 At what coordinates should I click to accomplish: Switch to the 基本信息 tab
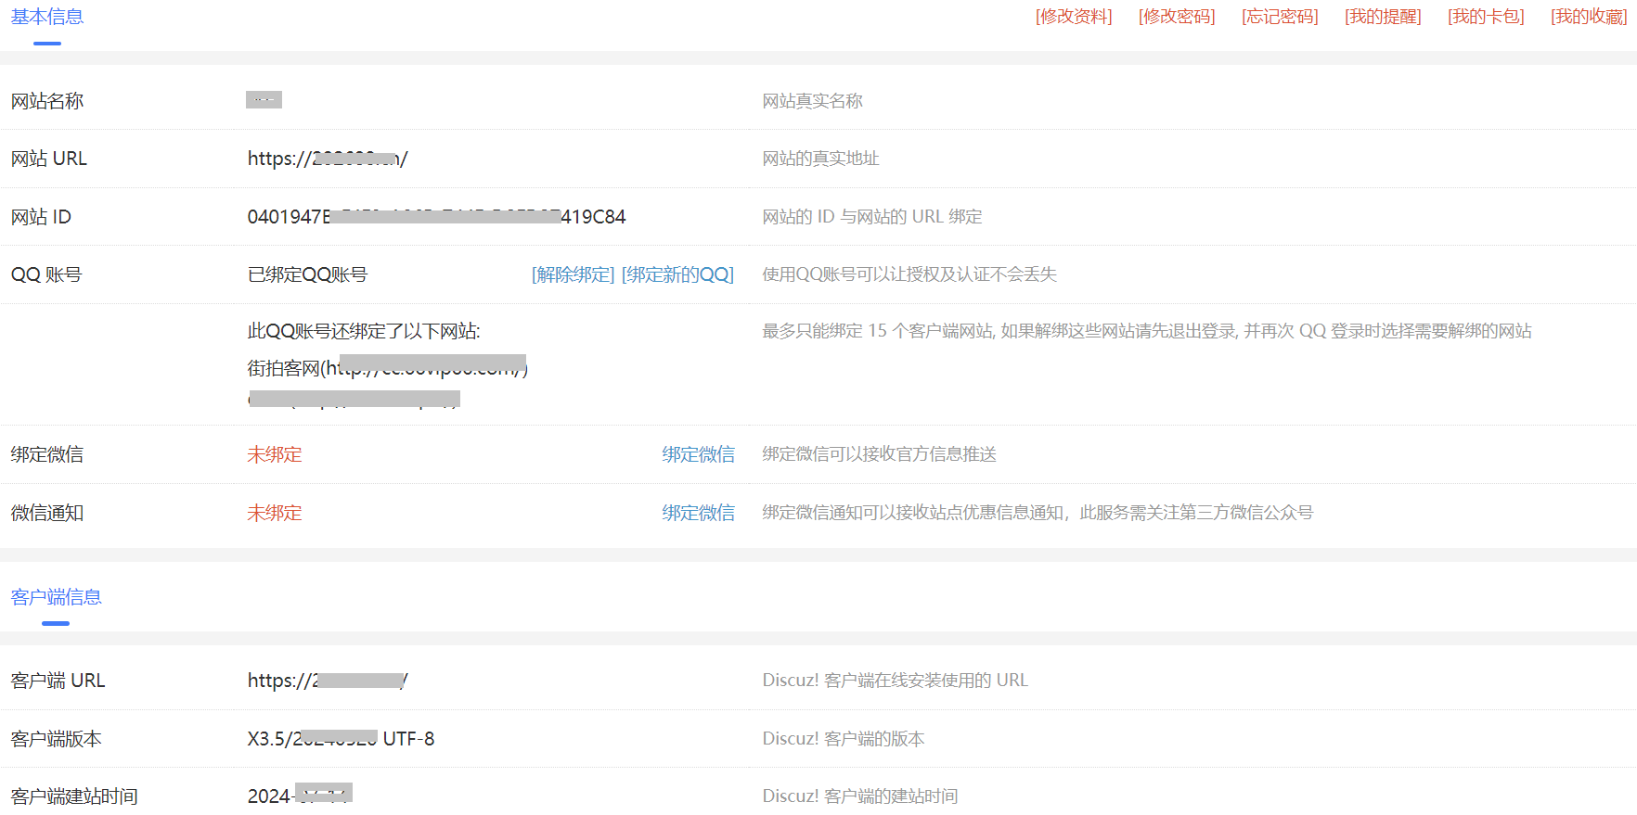click(47, 18)
